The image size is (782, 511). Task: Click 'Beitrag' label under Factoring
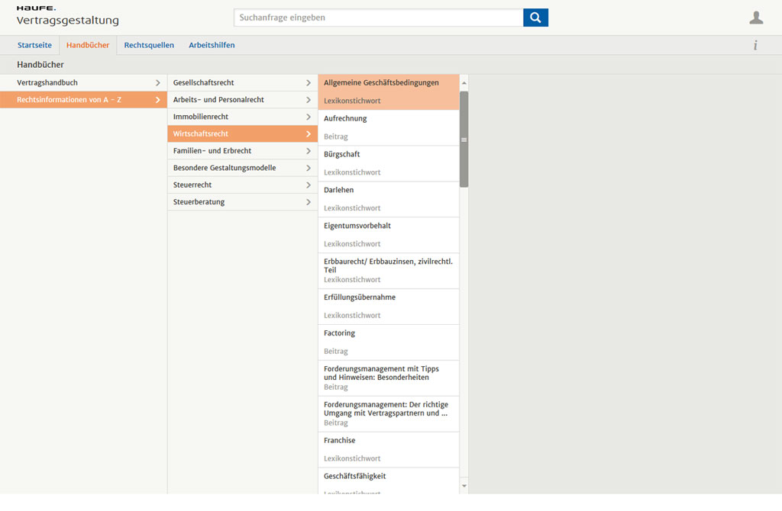coord(336,351)
